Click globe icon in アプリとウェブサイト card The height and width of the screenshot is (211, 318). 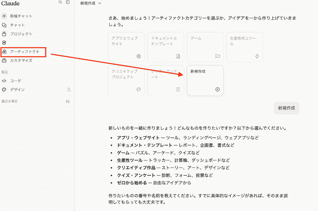coord(139,56)
